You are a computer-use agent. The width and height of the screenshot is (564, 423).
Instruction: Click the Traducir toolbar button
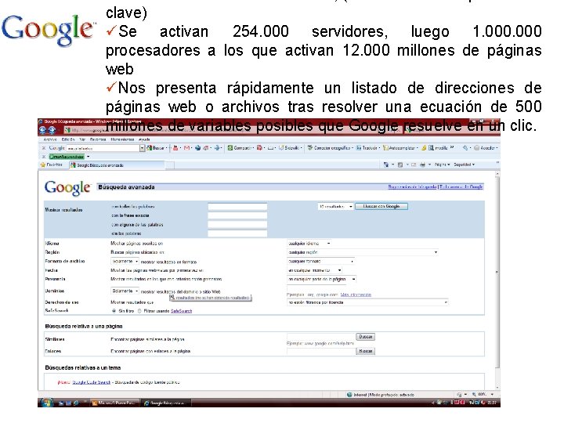[367, 148]
